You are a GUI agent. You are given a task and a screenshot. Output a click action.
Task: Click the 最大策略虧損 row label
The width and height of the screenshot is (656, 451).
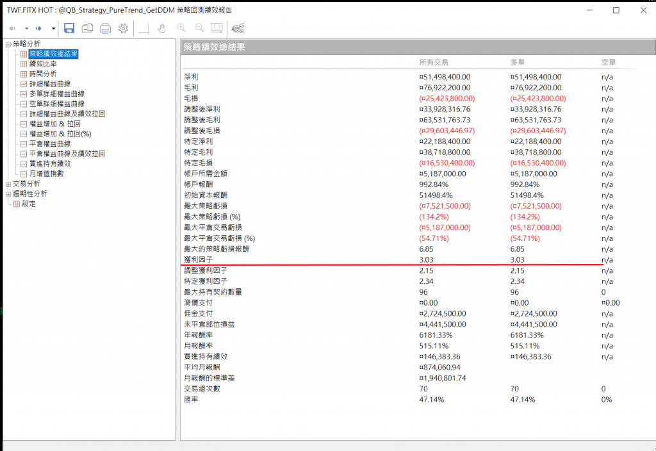click(206, 206)
